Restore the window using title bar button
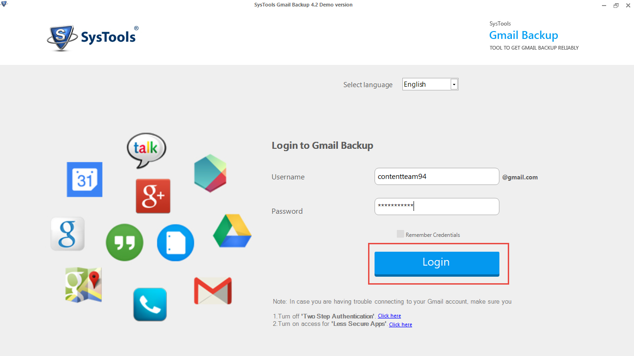634x356 pixels. click(x=616, y=6)
